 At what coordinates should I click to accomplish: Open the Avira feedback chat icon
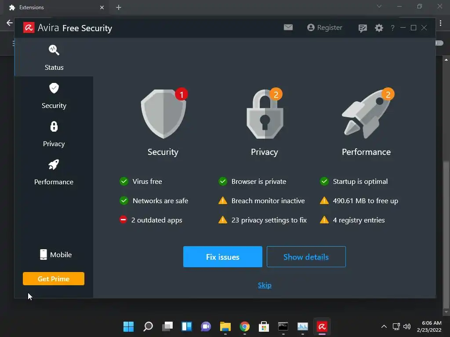click(363, 28)
